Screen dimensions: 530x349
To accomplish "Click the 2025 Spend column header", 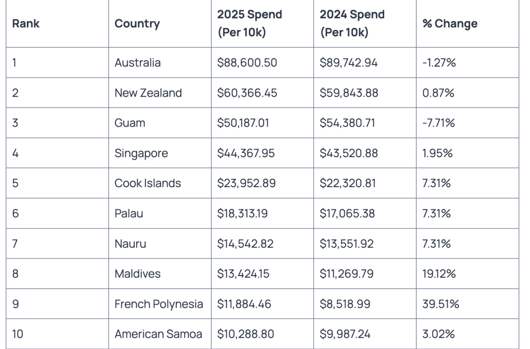I will [x=249, y=23].
